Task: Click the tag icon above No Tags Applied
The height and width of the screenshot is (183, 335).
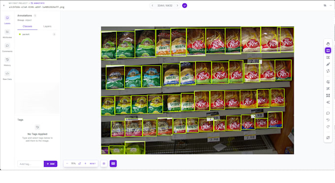Action: point(37,127)
